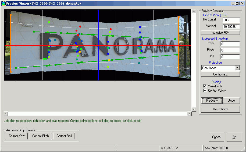Edit the Vertical field of view value
This screenshot has height=152, width=246.
[x=231, y=27]
